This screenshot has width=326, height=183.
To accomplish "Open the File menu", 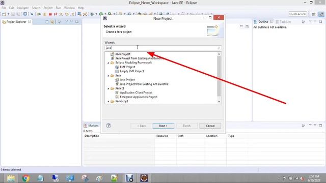I will tap(4, 8).
